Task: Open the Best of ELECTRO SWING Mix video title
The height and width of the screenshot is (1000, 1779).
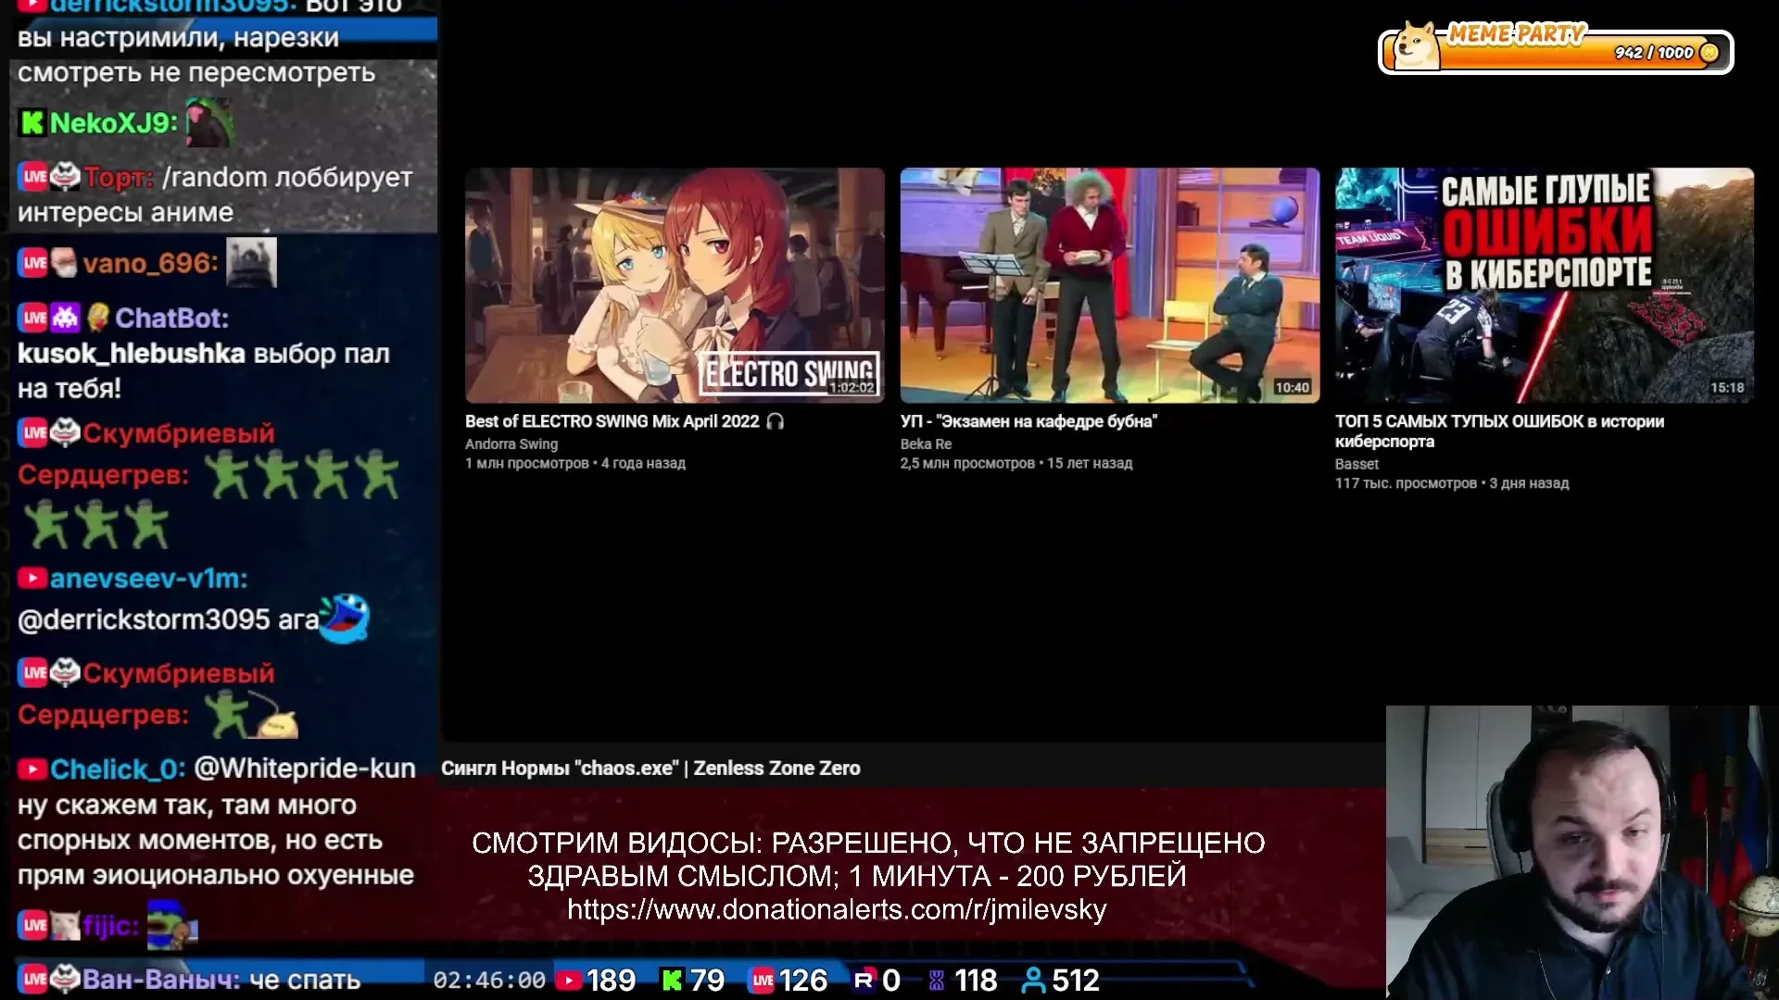Action: [612, 421]
